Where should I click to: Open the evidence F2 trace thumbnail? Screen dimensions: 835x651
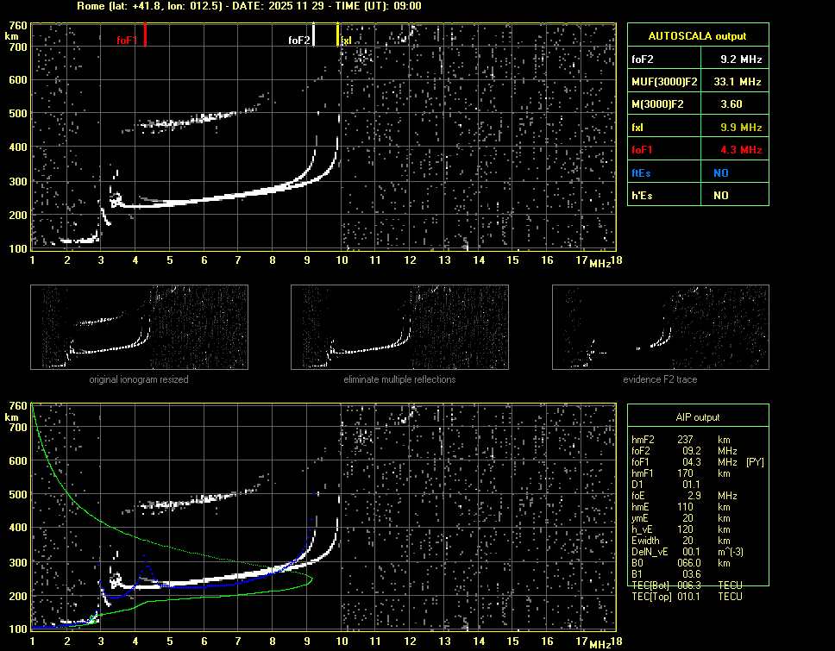(660, 329)
